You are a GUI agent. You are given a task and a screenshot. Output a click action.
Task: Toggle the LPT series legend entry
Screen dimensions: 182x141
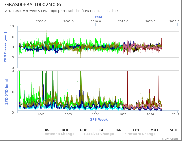pyautogui.click(x=134, y=130)
